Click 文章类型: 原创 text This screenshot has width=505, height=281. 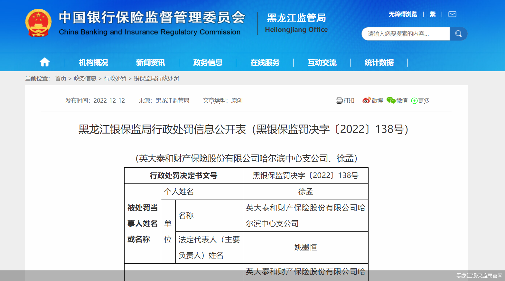(223, 101)
